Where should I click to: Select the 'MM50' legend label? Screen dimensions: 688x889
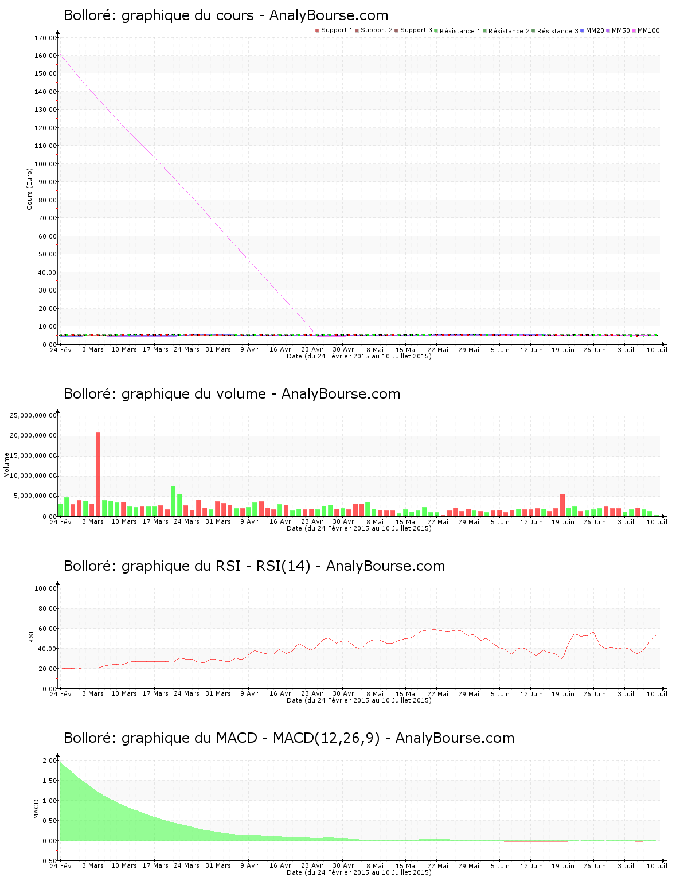[621, 30]
